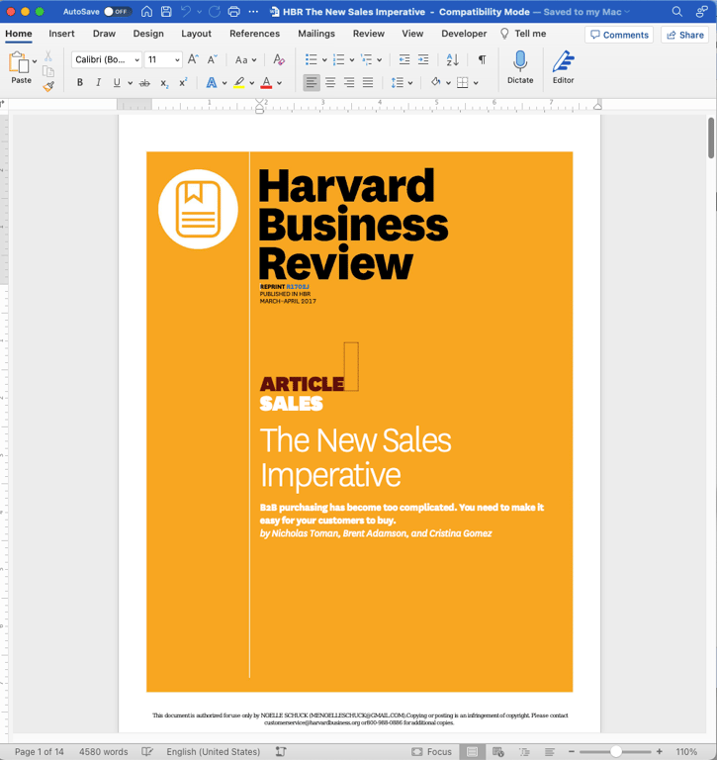This screenshot has height=760, width=717.
Task: Toggle Underline formatting
Action: 117,82
